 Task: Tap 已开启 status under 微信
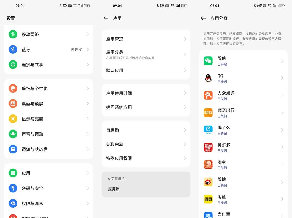click(222, 64)
